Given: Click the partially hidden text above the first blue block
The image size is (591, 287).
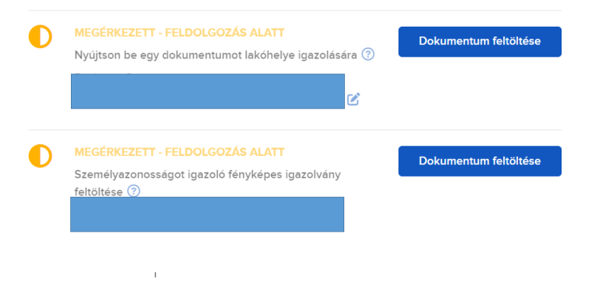Looking at the screenshot, I should point(103,73).
